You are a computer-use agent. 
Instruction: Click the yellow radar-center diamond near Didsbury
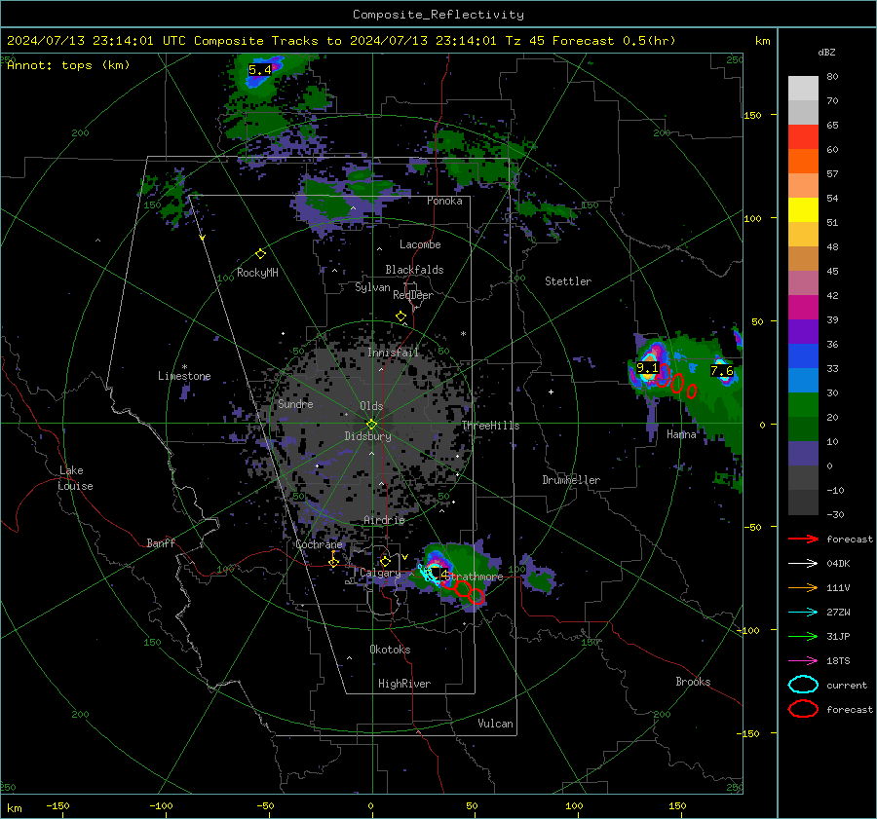point(371,424)
